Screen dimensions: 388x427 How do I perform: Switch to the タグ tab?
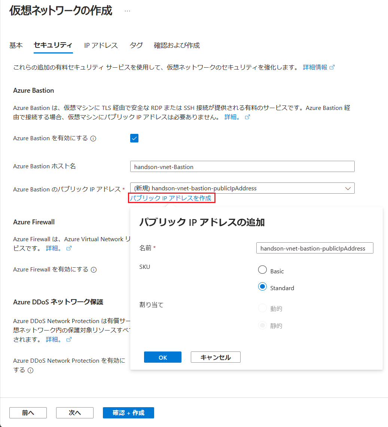pyautogui.click(x=136, y=46)
